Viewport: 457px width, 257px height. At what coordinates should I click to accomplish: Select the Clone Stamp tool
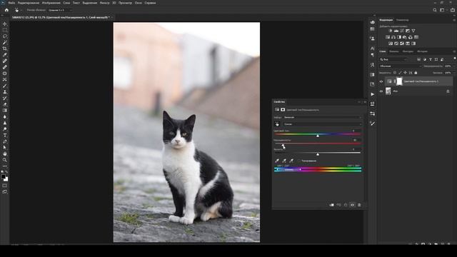tap(5, 92)
